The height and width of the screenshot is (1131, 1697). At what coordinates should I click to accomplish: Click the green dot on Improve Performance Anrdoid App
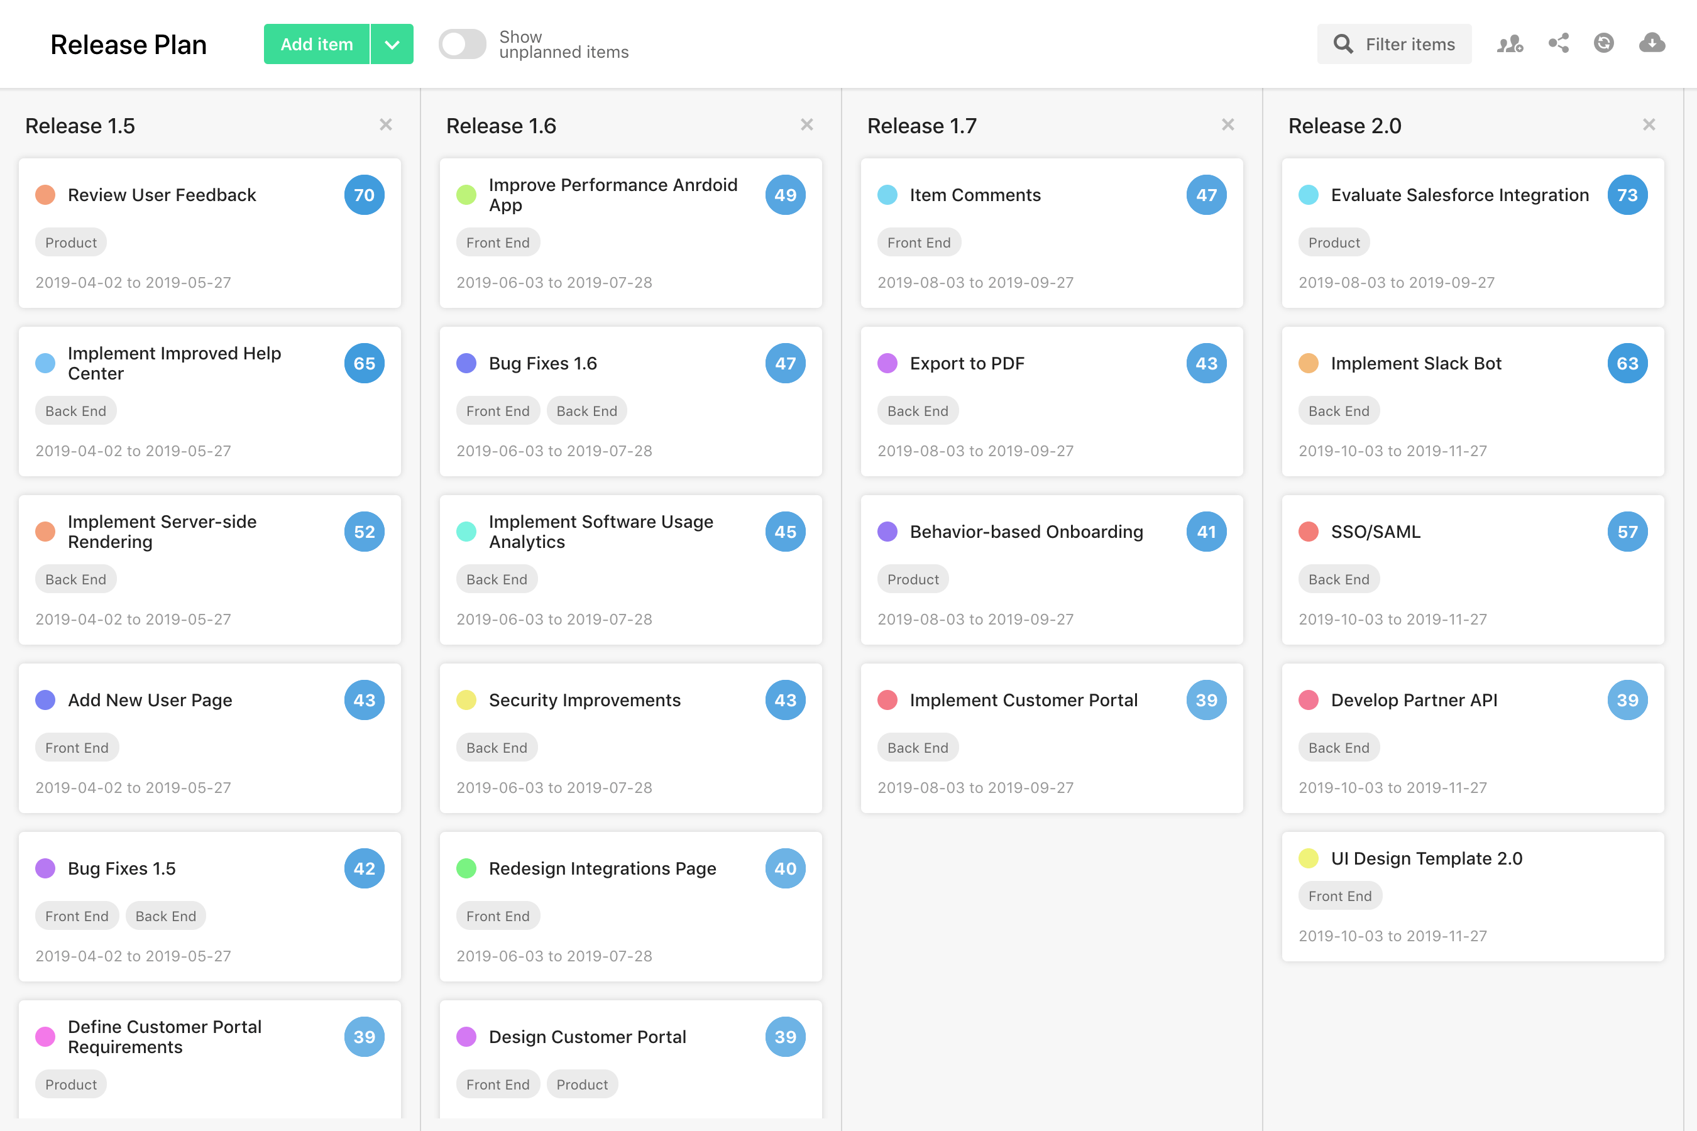tap(468, 195)
